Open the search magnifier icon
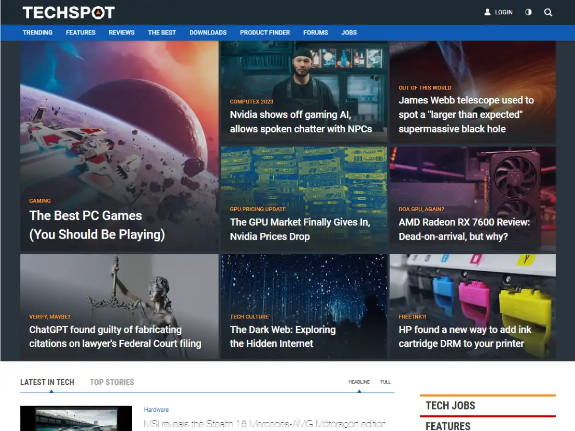The width and height of the screenshot is (575, 431). click(x=548, y=12)
